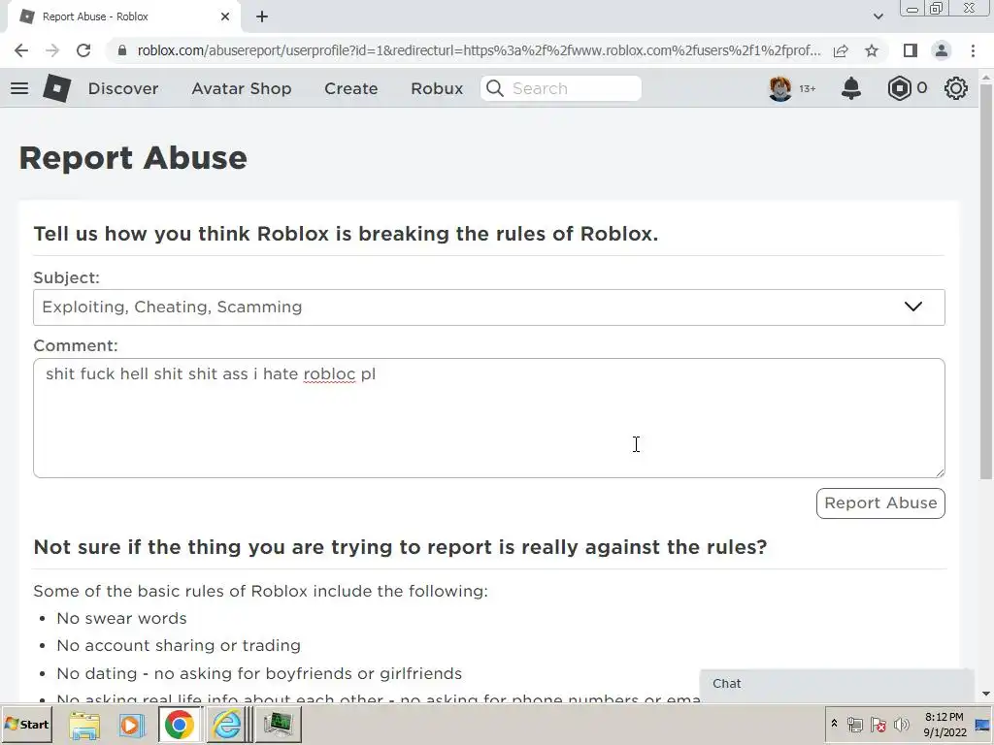994x745 pixels.
Task: Reload the current page
Action: [x=83, y=50]
